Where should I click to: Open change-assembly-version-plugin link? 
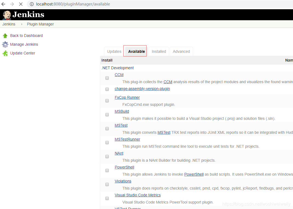tap(142, 89)
